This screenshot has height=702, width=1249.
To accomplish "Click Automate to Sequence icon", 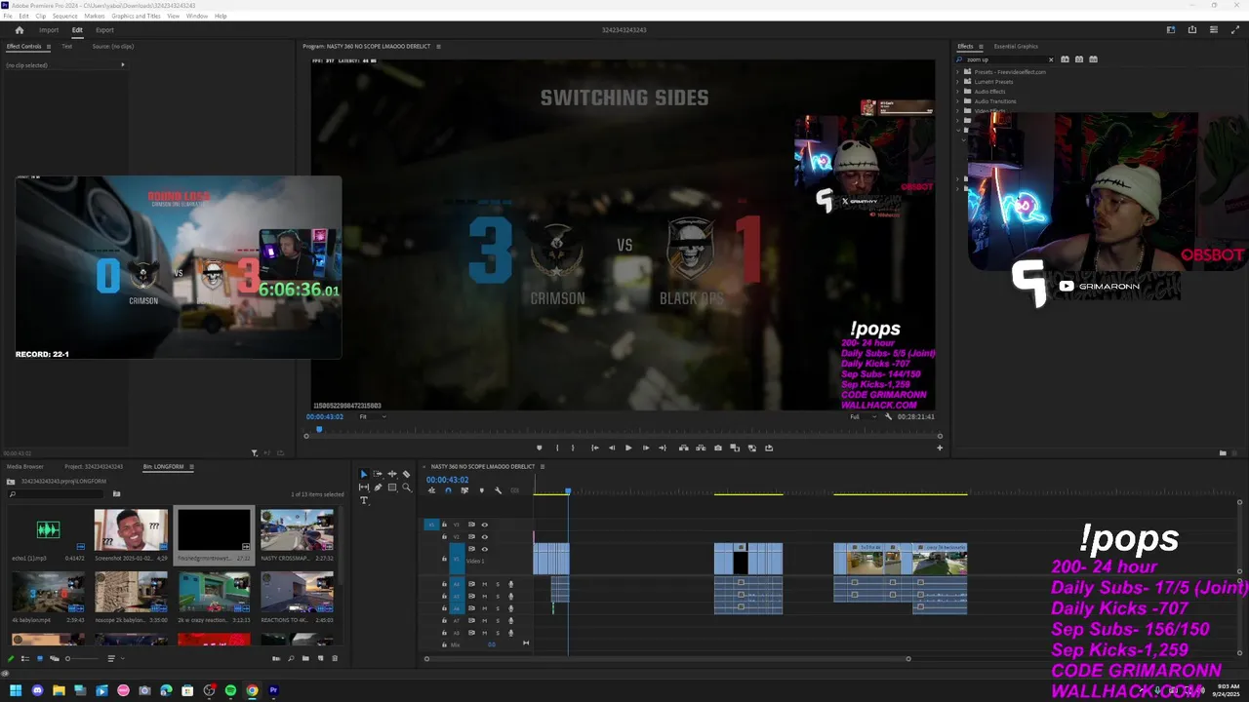I will 276,658.
